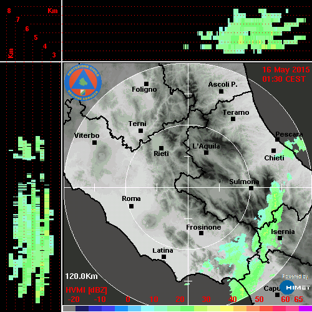The width and height of the screenshot is (312, 312).
Task: Pick the magenta swatch on the color bar
Action: (305, 309)
